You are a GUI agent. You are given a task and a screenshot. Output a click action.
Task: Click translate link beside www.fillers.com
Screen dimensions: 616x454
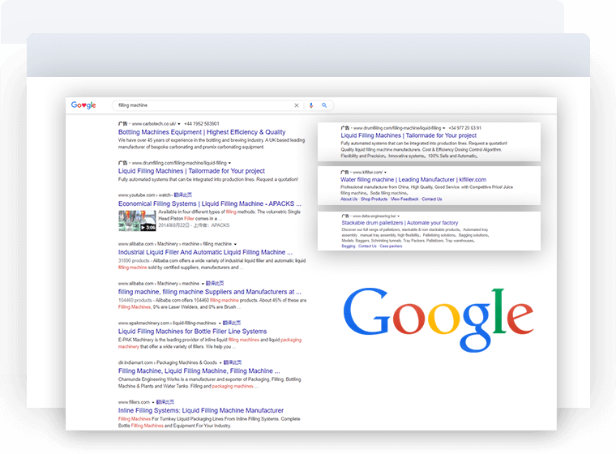(165, 402)
